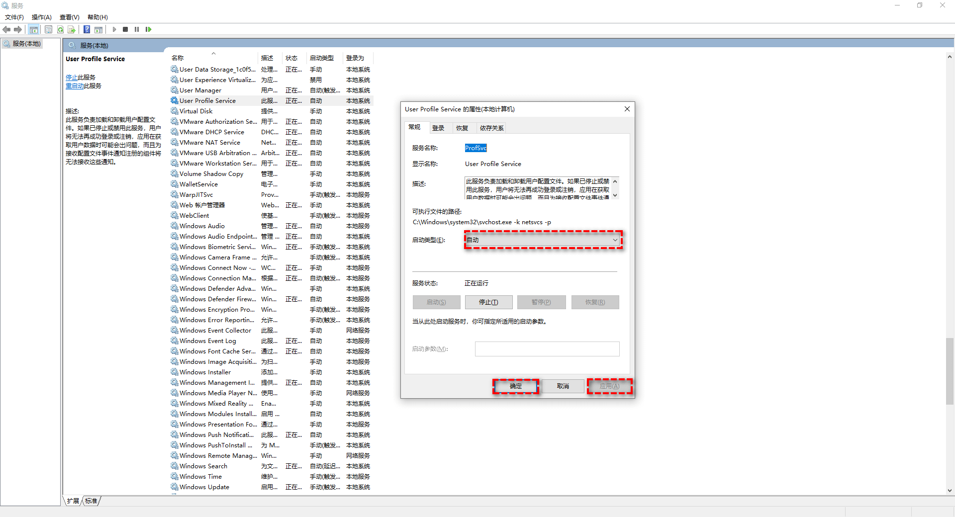Click the pause service toolbar icon
The height and width of the screenshot is (517, 955).
click(137, 29)
